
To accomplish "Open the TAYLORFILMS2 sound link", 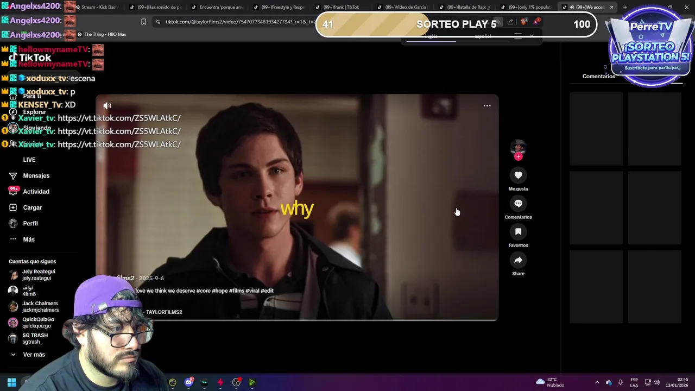I will click(164, 312).
